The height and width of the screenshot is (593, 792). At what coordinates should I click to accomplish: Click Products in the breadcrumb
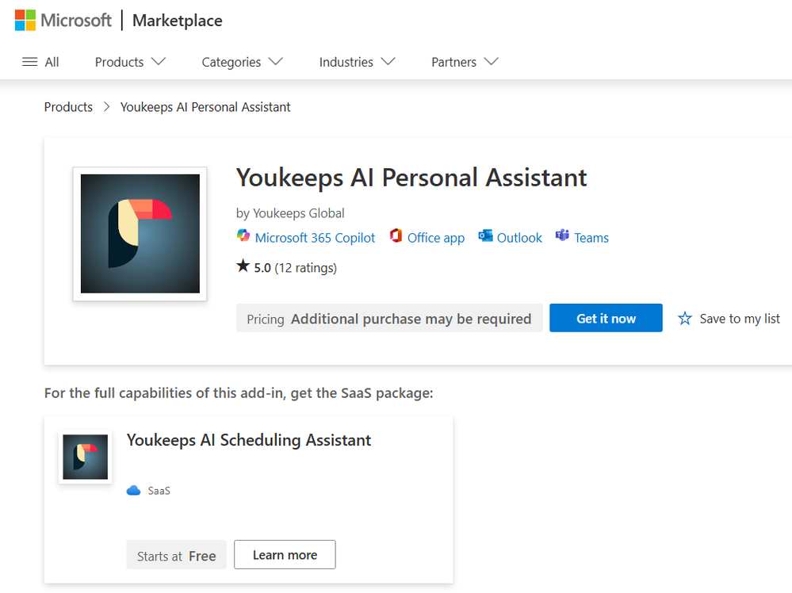[x=68, y=107]
